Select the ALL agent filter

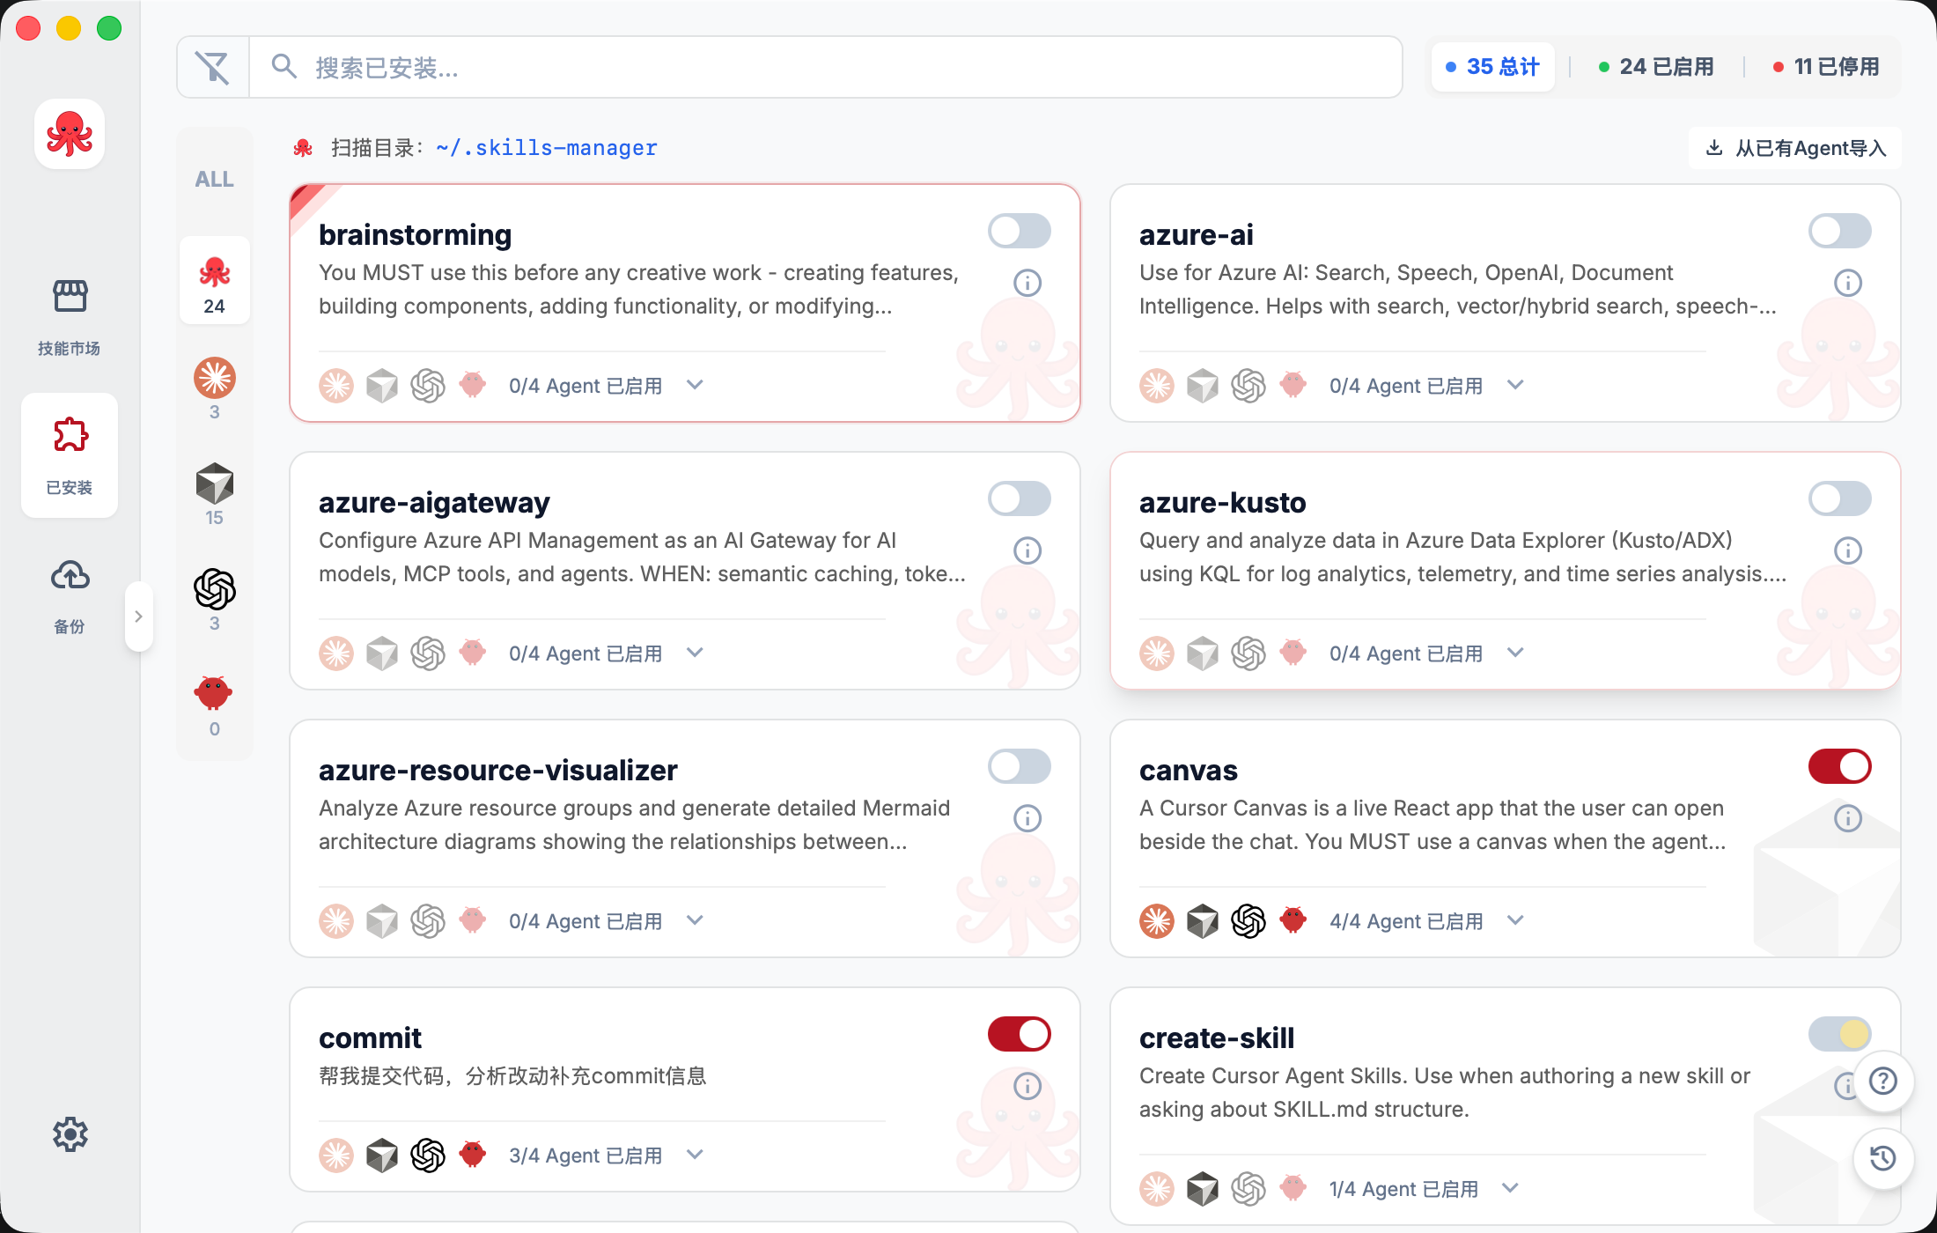pyautogui.click(x=214, y=180)
